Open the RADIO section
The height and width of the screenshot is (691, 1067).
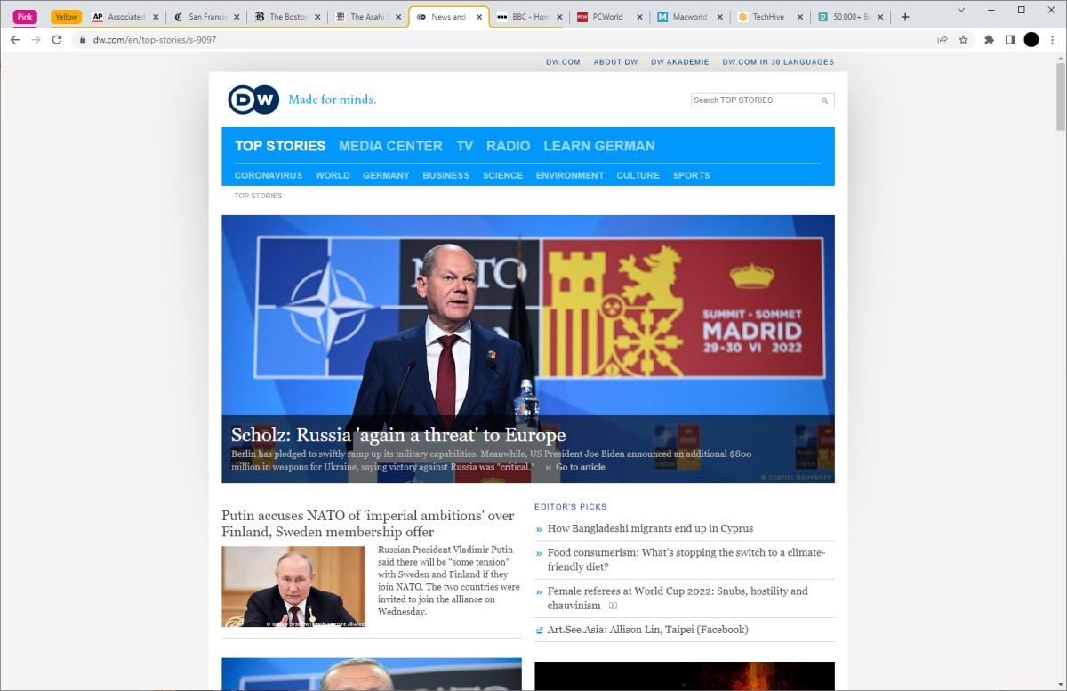click(x=508, y=146)
